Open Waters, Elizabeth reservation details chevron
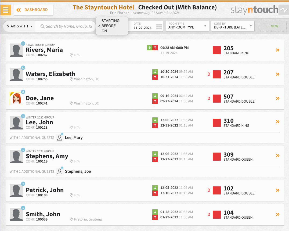This screenshot has width=289, height=231. 278,74
